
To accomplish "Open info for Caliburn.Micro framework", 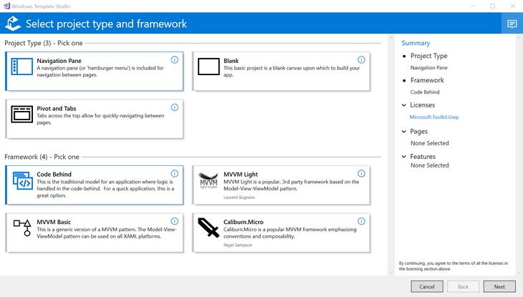I will [x=361, y=221].
